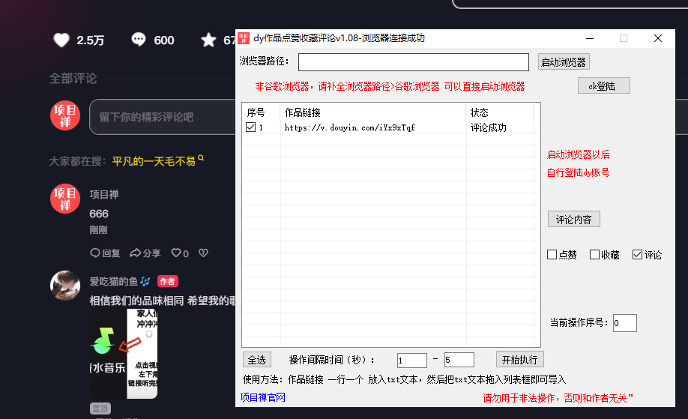Toggle the checkbox for row 1 in list
This screenshot has height=419, width=688.
pos(251,127)
